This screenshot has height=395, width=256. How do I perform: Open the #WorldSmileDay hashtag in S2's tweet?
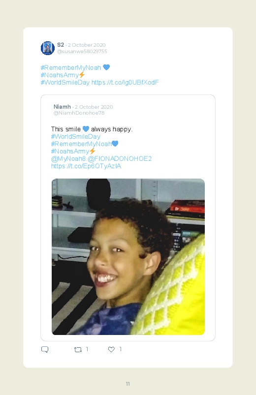(65, 82)
